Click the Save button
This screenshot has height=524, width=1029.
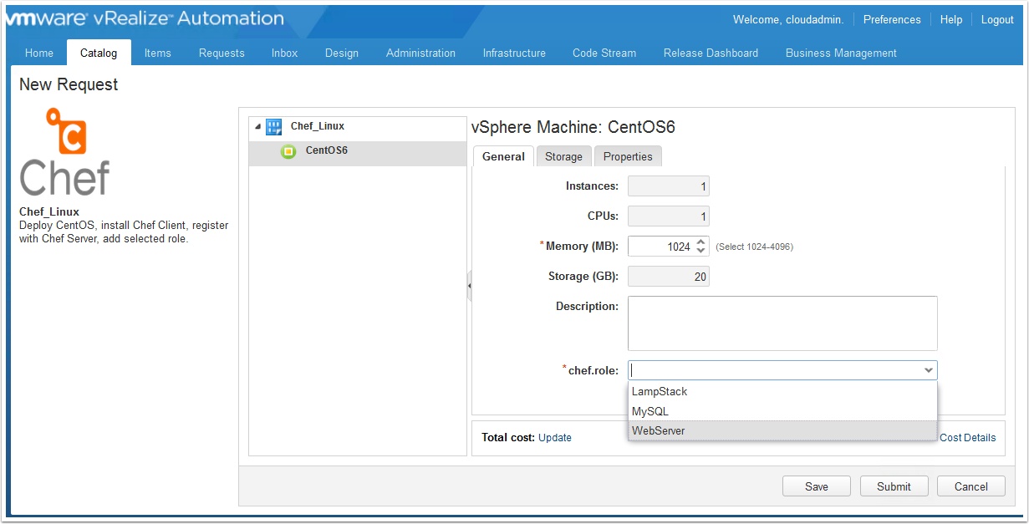point(817,486)
